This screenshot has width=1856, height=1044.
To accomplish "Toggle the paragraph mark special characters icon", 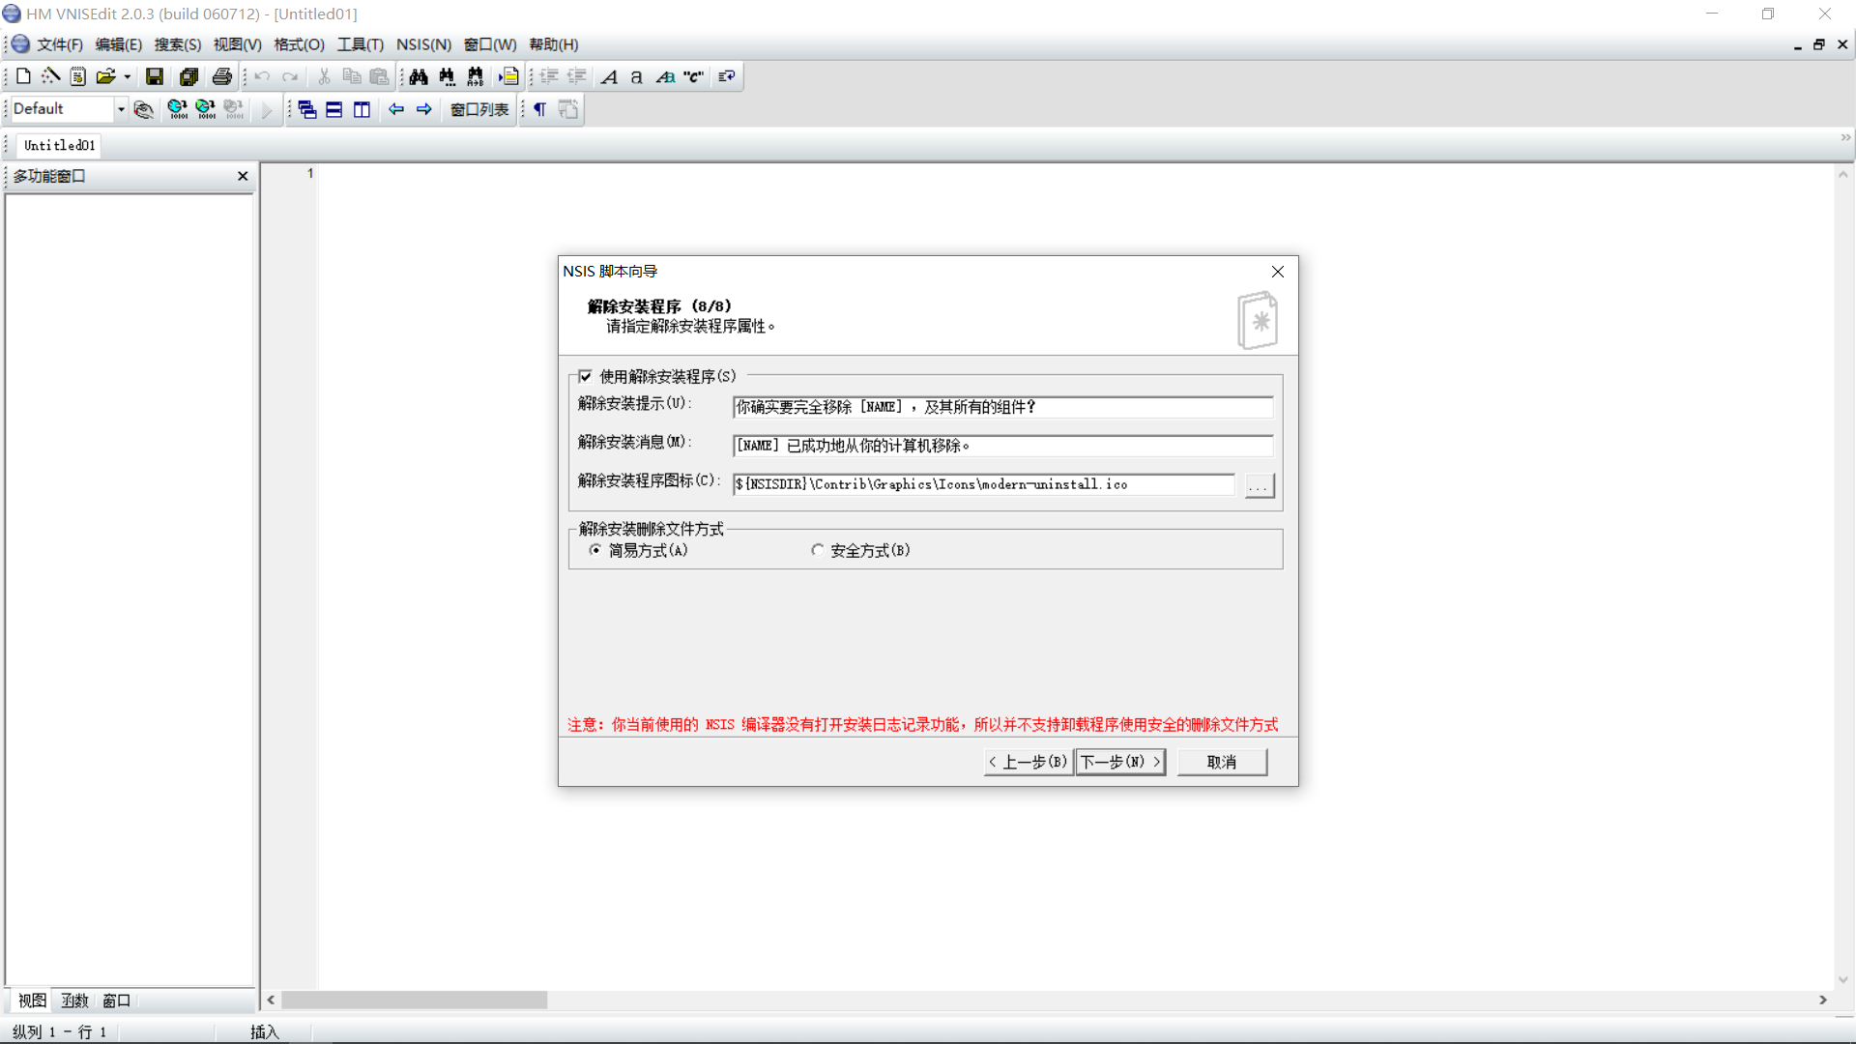I will 540,109.
